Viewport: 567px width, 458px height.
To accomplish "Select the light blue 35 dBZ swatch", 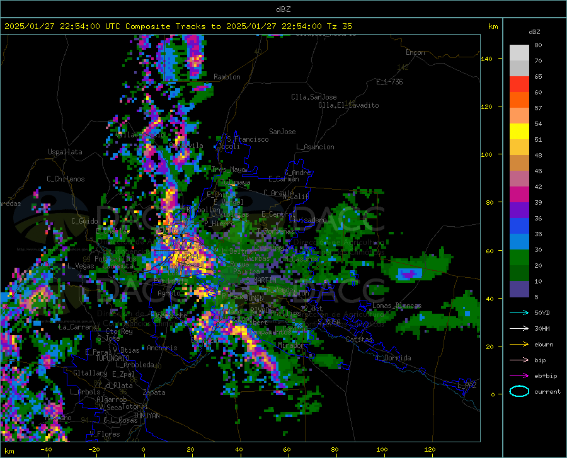I will (x=519, y=242).
